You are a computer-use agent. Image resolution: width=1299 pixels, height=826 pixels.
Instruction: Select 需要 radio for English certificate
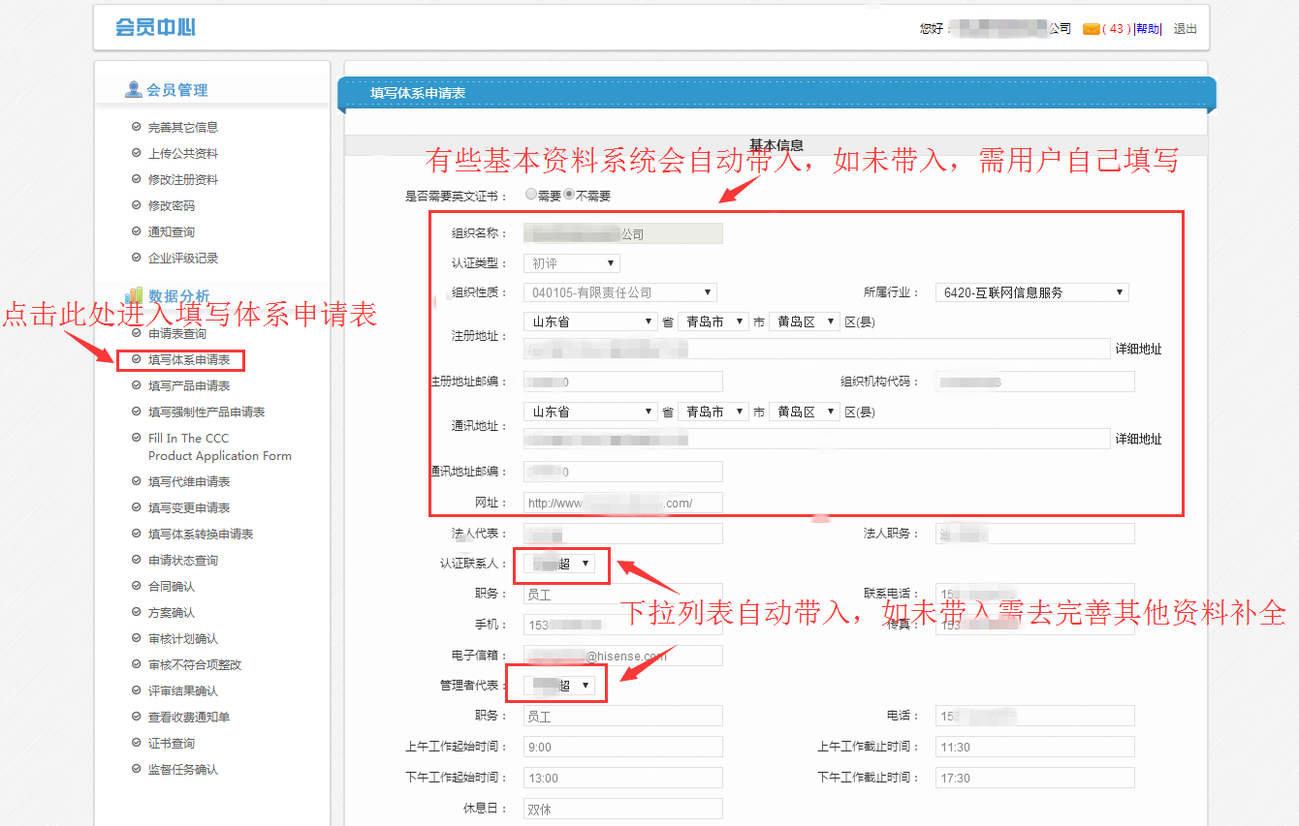[x=530, y=194]
